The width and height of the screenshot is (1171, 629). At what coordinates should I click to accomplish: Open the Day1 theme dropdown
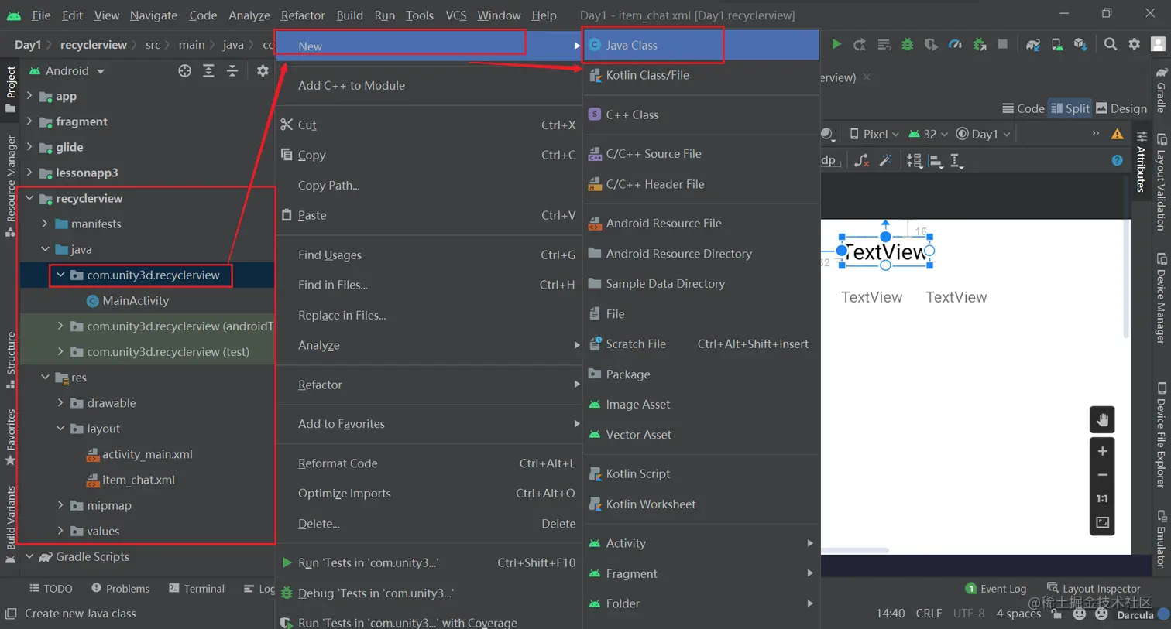[x=984, y=134]
